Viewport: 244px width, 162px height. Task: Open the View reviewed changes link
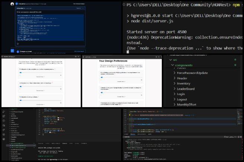(79, 4)
